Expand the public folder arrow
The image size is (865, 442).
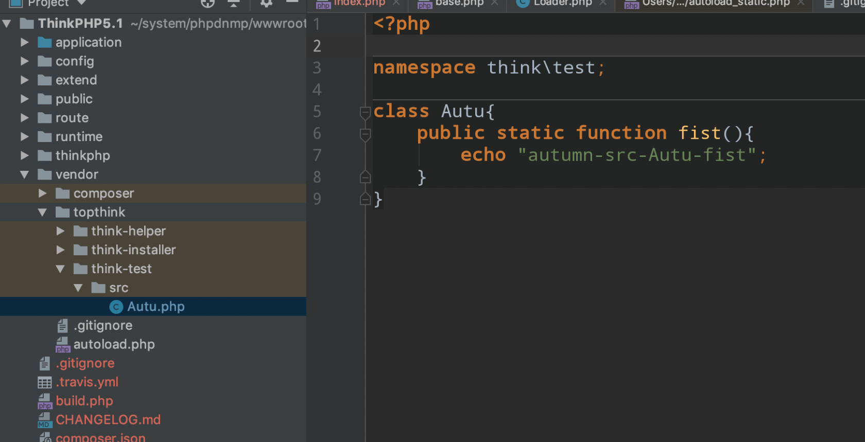click(24, 99)
